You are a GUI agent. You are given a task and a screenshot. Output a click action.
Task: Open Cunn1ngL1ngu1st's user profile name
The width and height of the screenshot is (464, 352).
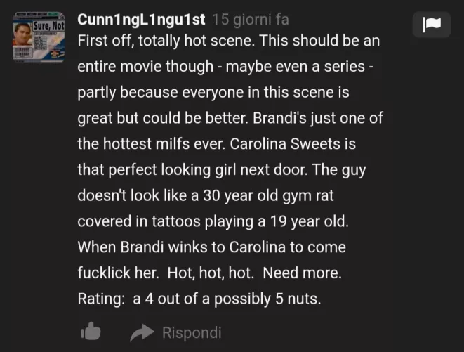click(x=141, y=20)
